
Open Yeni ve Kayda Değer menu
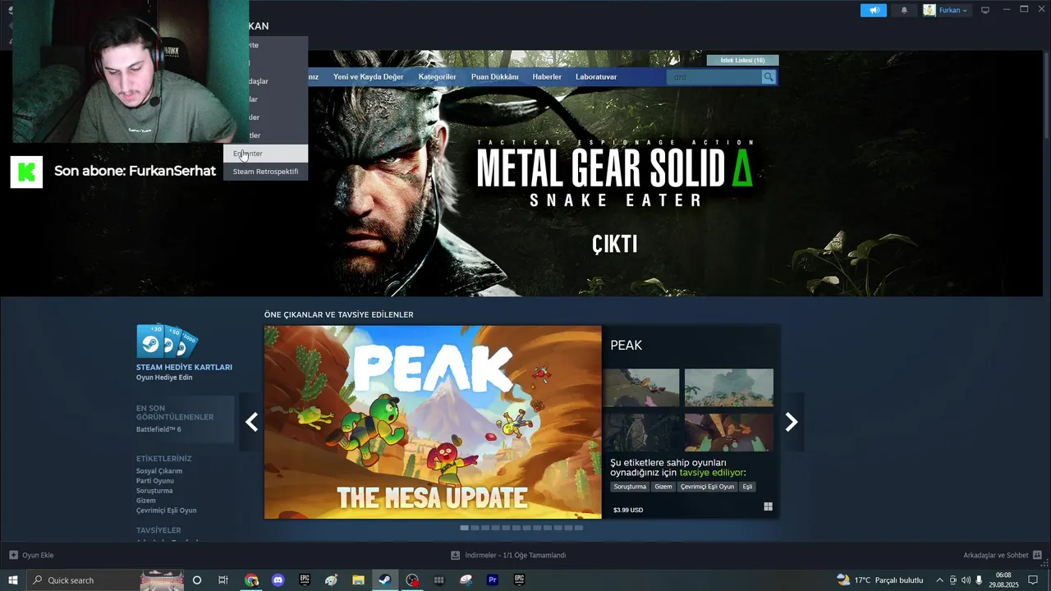(368, 76)
